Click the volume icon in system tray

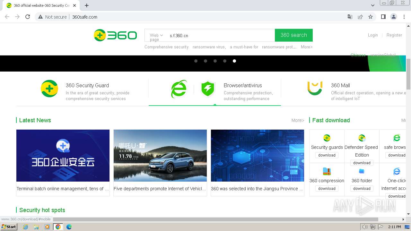365,227
